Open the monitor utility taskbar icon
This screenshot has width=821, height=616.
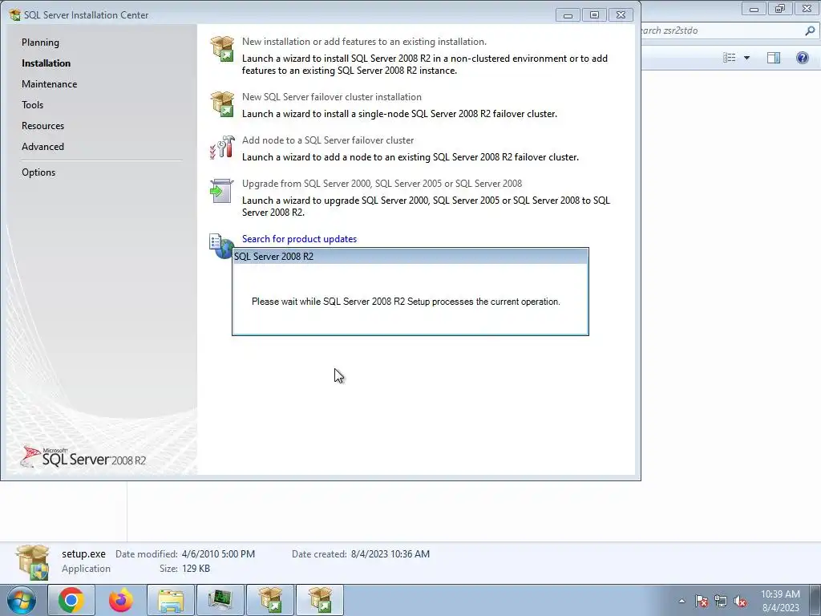[220, 600]
